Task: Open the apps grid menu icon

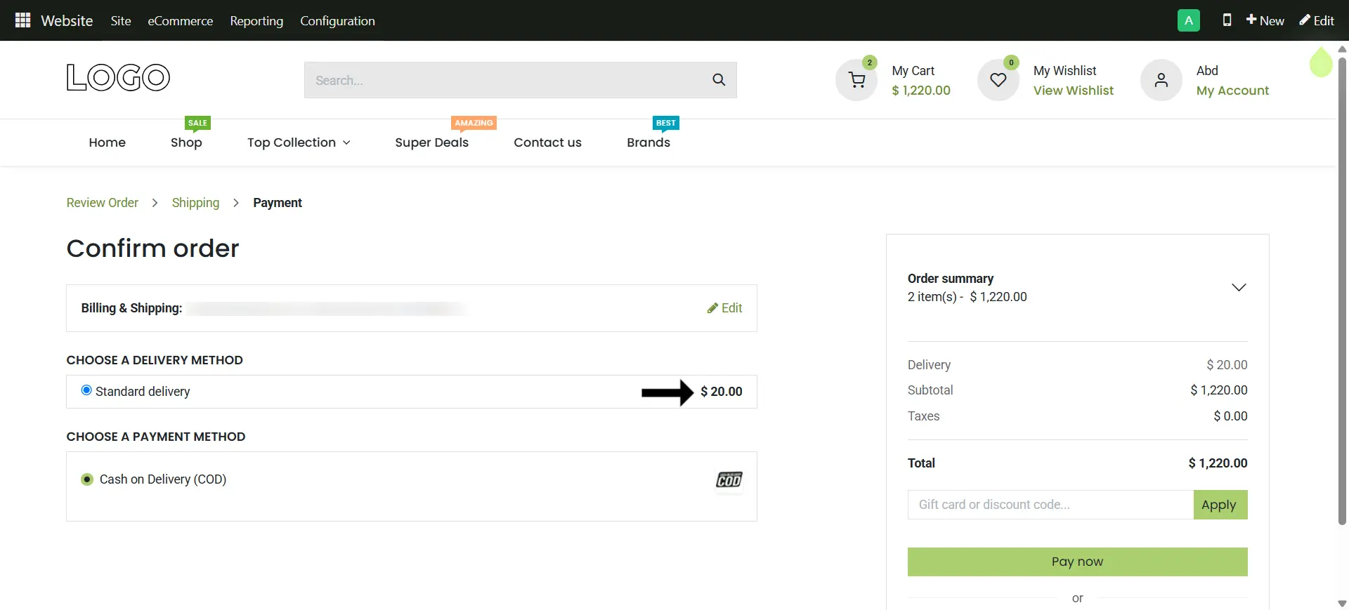Action: (22, 20)
